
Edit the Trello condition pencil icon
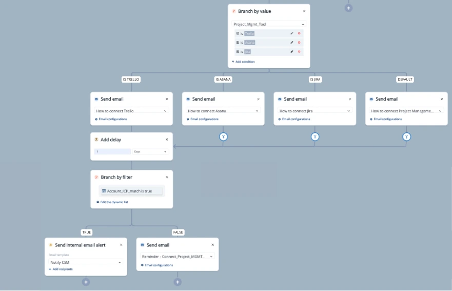(x=292, y=33)
